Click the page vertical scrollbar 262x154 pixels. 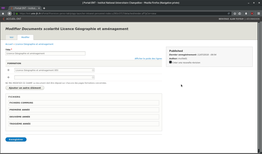[259, 86]
